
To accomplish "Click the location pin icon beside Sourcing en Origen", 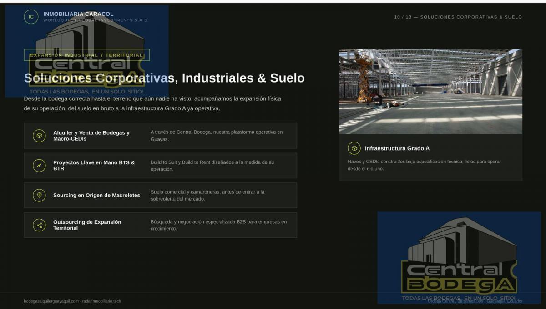I will pos(40,195).
